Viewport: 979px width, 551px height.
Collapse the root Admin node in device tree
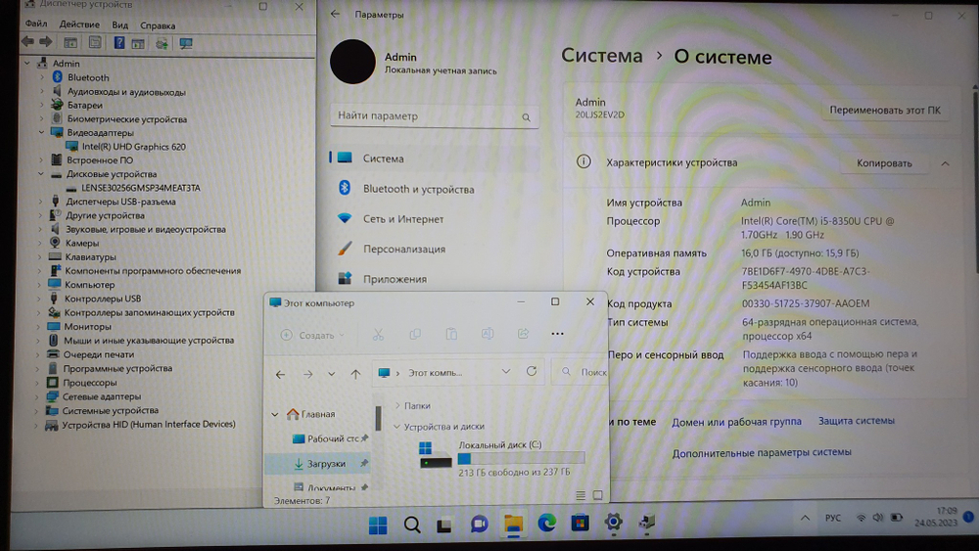pos(26,63)
